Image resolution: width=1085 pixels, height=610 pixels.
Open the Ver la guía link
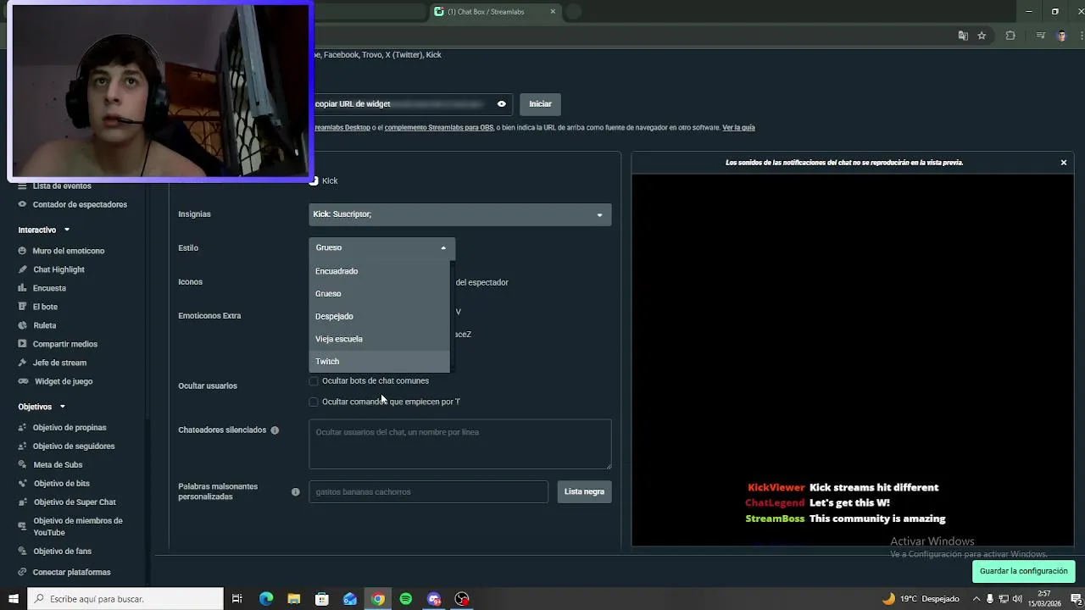pyautogui.click(x=738, y=128)
